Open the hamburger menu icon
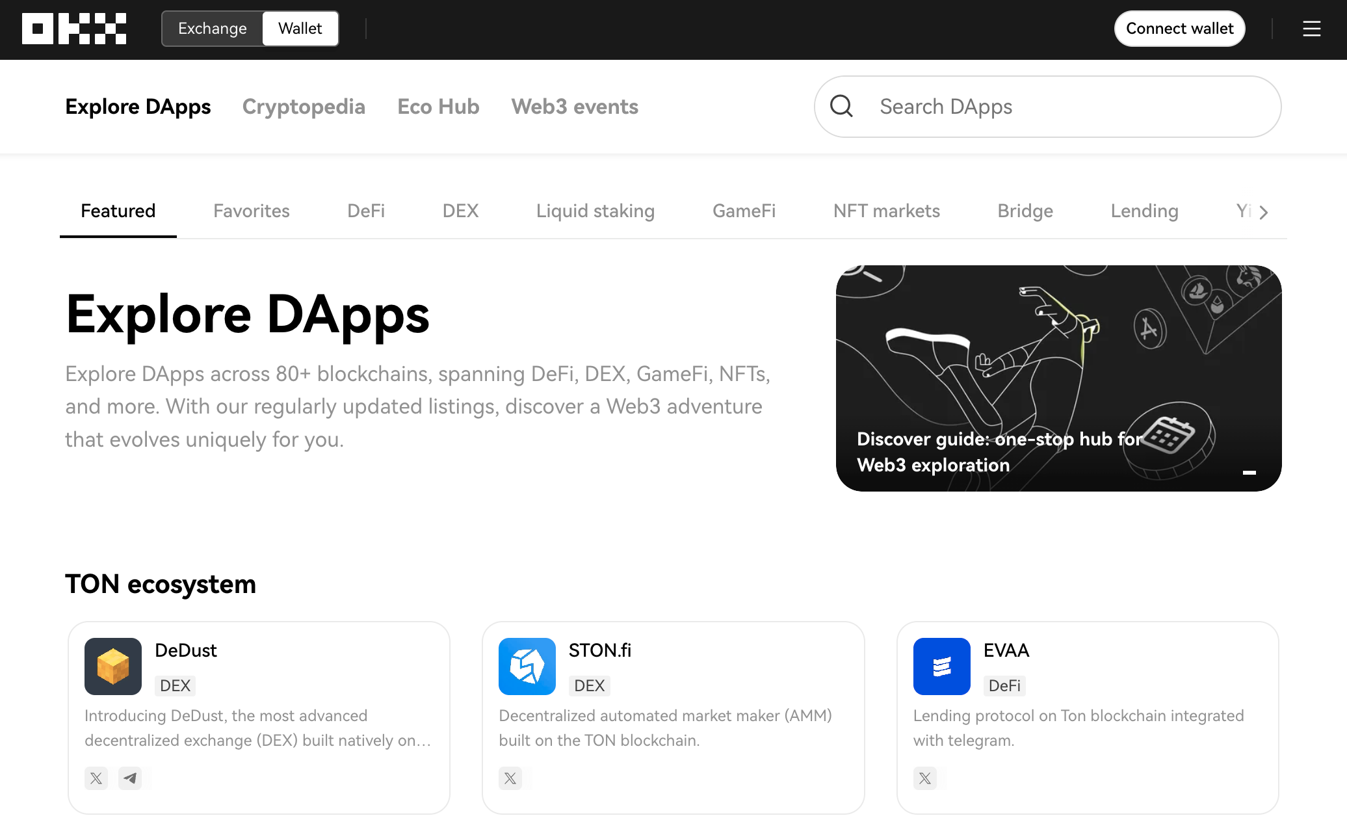 click(x=1311, y=29)
